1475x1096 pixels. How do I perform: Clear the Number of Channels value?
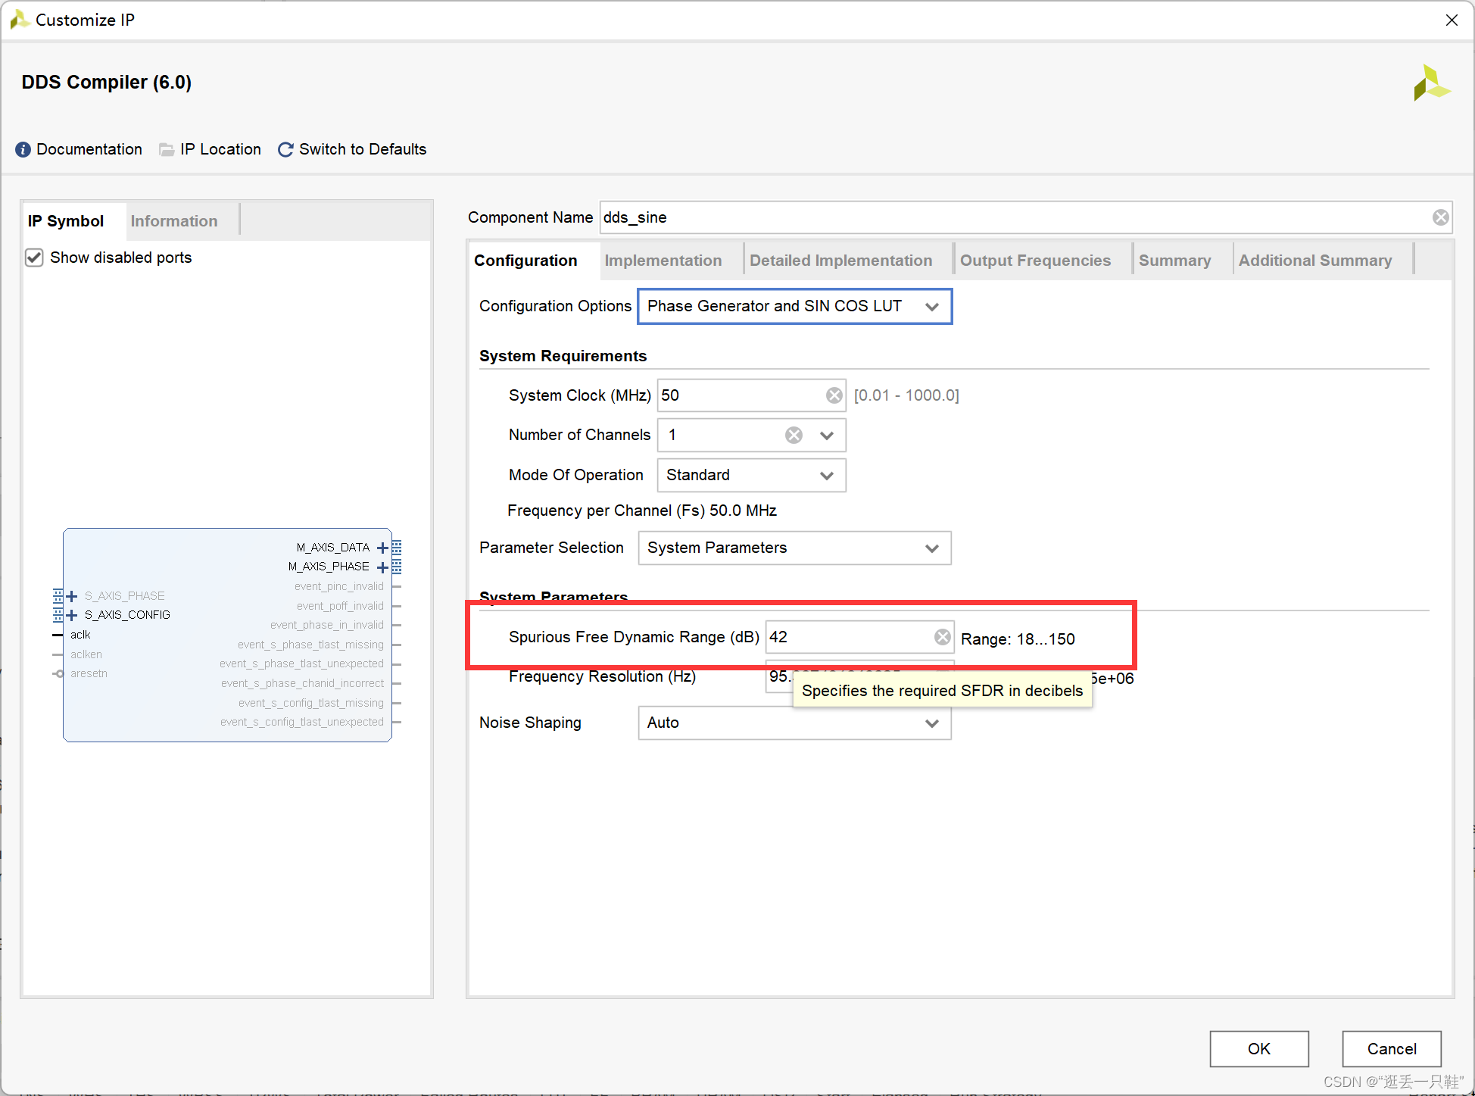click(x=794, y=435)
